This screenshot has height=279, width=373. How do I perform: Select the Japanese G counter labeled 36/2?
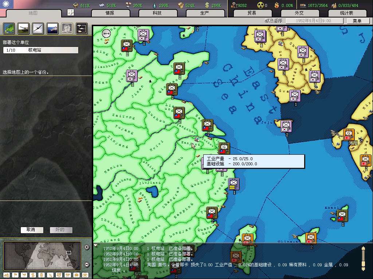349,135
